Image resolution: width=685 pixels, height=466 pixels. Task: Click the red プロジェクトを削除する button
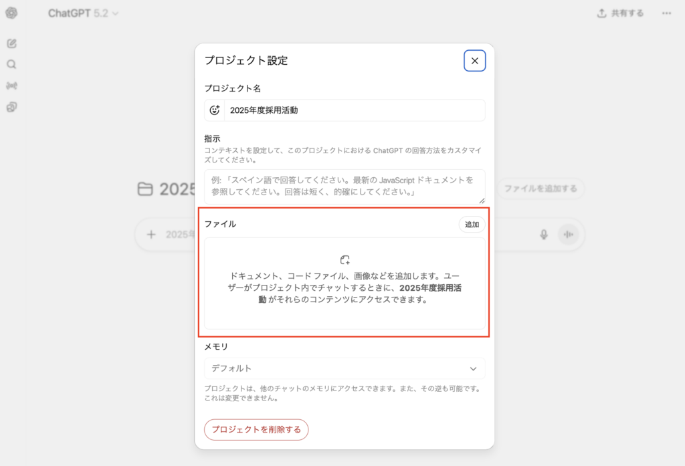256,429
